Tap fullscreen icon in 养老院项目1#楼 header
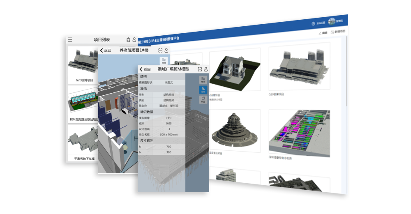The height and width of the screenshot is (214, 411). (160, 50)
